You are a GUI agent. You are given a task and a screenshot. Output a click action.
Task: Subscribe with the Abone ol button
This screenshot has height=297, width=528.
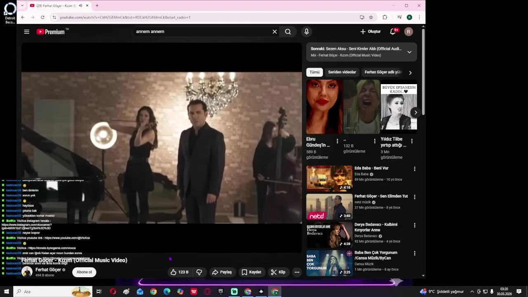(x=84, y=272)
